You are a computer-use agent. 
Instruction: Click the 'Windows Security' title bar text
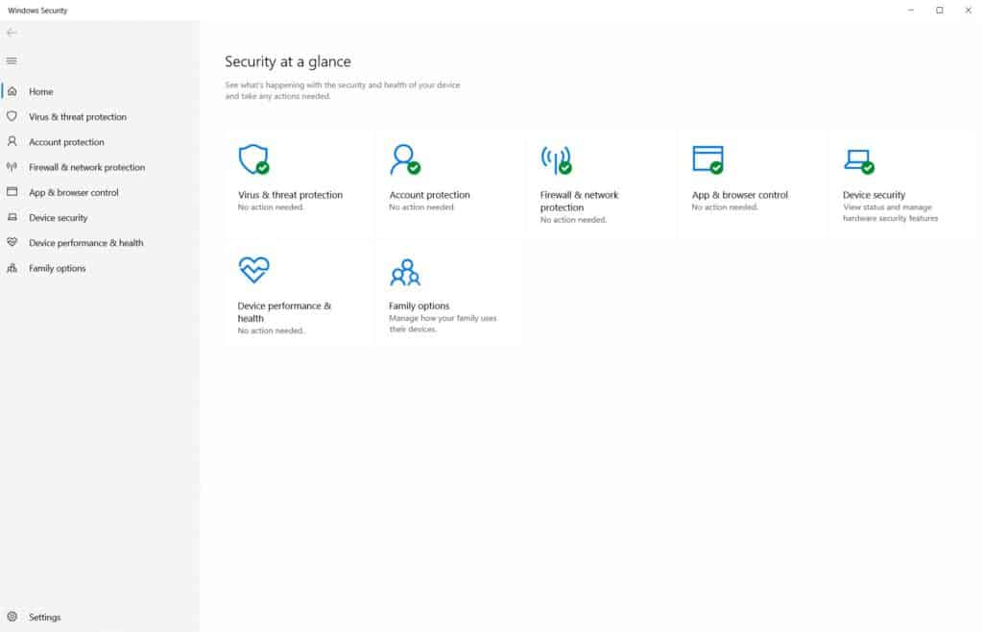(37, 11)
